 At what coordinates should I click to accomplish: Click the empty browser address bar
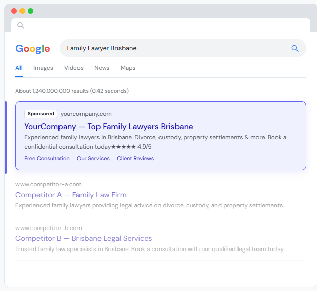pyautogui.click(x=161, y=25)
